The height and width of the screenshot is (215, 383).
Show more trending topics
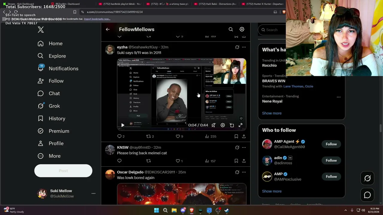272,113
